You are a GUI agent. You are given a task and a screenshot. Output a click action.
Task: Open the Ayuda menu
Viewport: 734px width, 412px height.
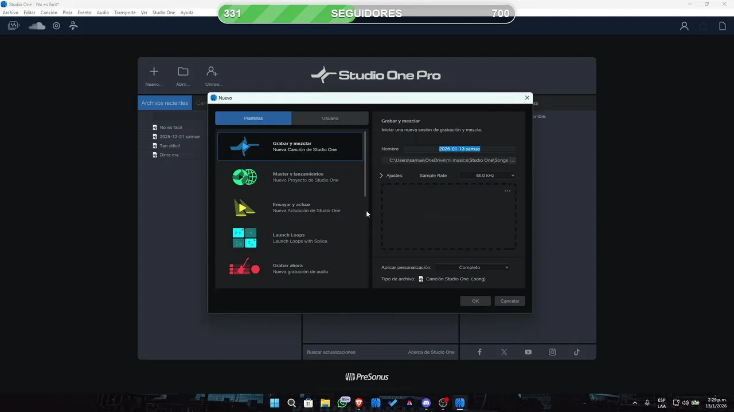coord(187,13)
